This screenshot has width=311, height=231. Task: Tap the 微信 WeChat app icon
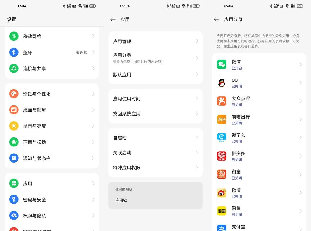(222, 64)
